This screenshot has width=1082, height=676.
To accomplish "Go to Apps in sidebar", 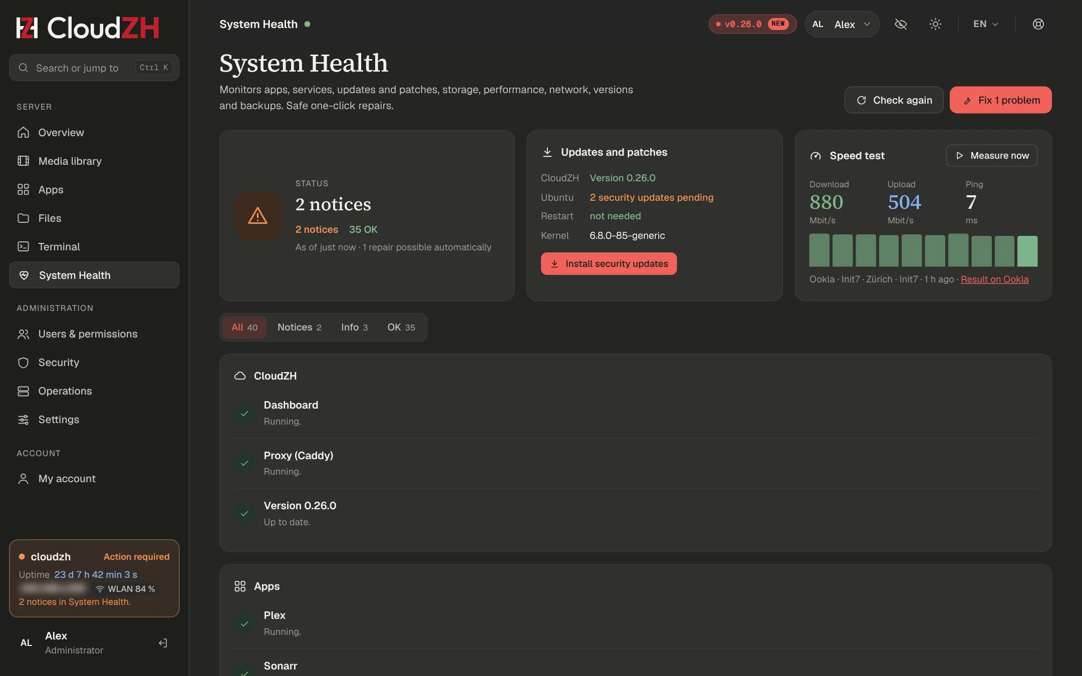I will point(94,189).
